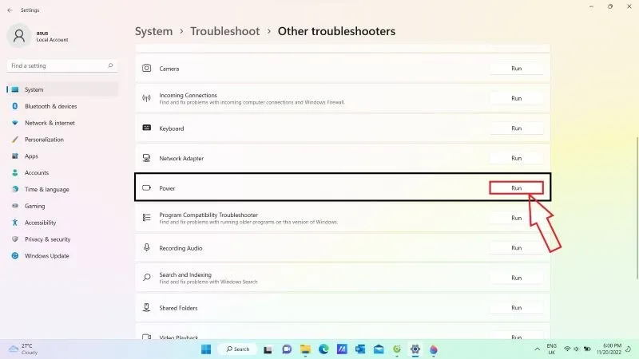Navigate to Troubleshoot in the breadcrumb
This screenshot has width=639, height=359.
click(x=224, y=31)
